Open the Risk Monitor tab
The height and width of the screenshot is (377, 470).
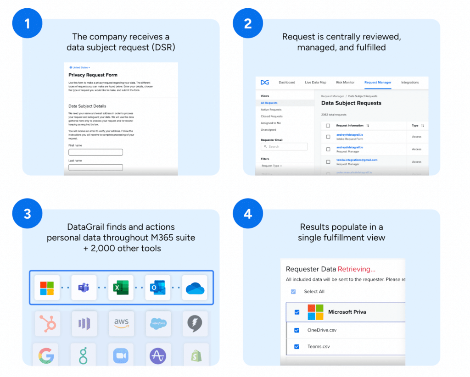click(x=345, y=82)
